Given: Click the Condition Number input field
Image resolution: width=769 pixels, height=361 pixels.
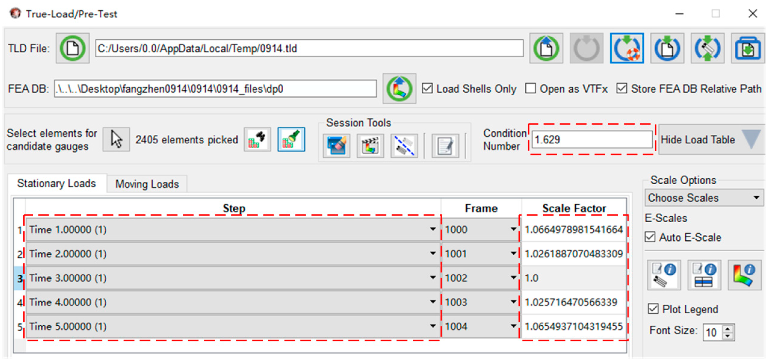Looking at the screenshot, I should tap(592, 140).
